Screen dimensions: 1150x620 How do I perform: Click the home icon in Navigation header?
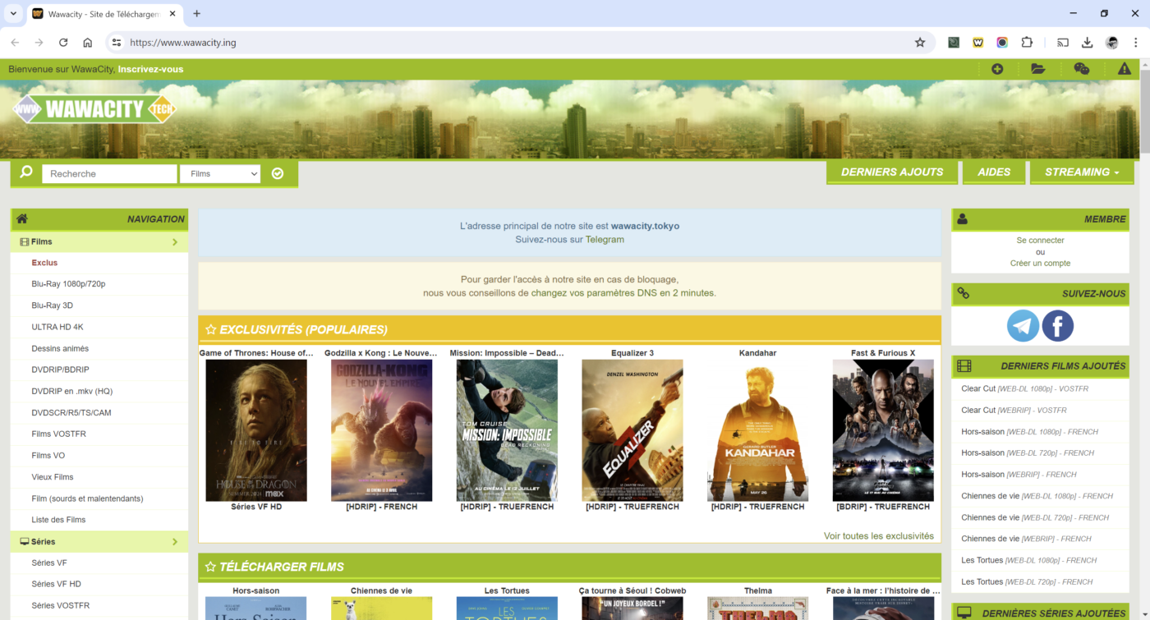(x=22, y=219)
